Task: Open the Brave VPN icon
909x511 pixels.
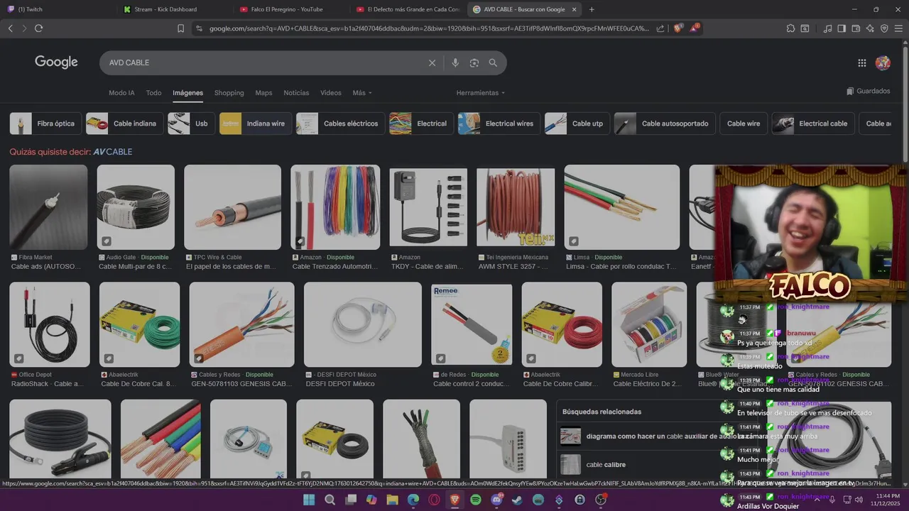Action: (884, 28)
